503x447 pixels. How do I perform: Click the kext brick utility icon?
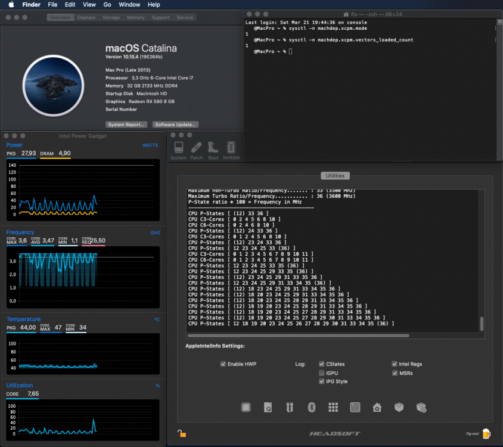click(x=399, y=407)
